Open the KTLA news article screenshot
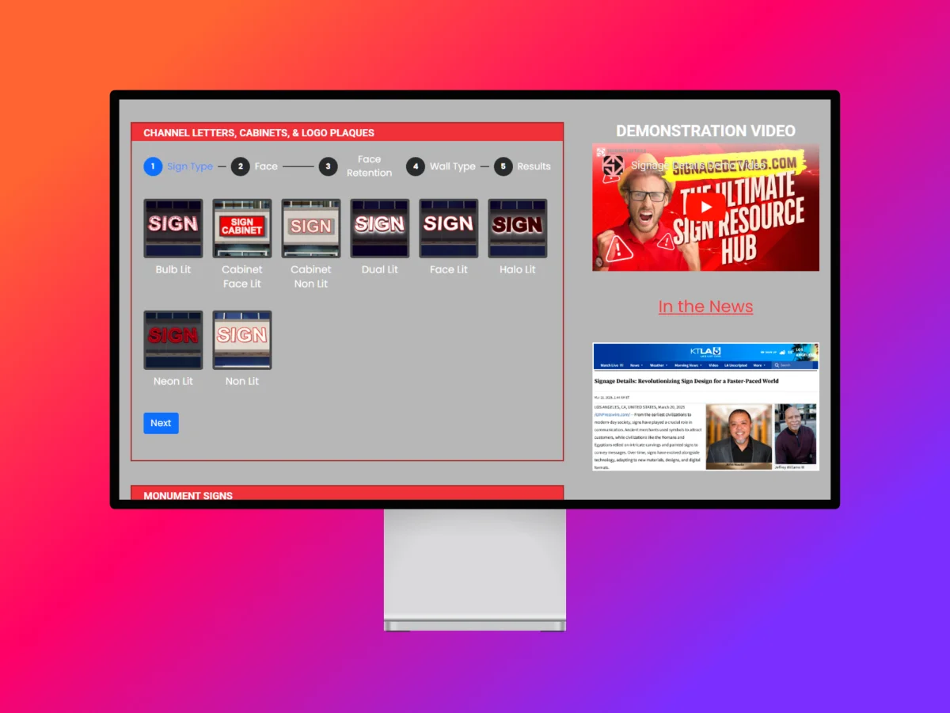The width and height of the screenshot is (950, 713). [705, 406]
